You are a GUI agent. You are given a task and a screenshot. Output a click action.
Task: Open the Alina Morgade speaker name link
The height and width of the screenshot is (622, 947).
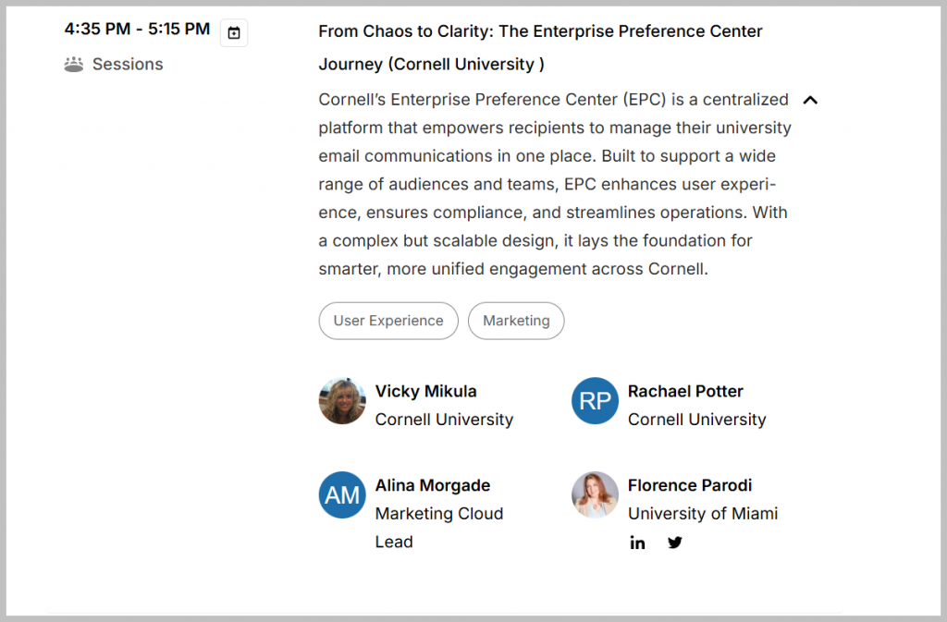click(x=433, y=485)
